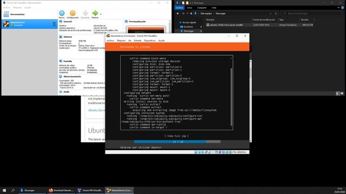Open Explorer help icon
The image size is (346, 194).
[343, 8]
